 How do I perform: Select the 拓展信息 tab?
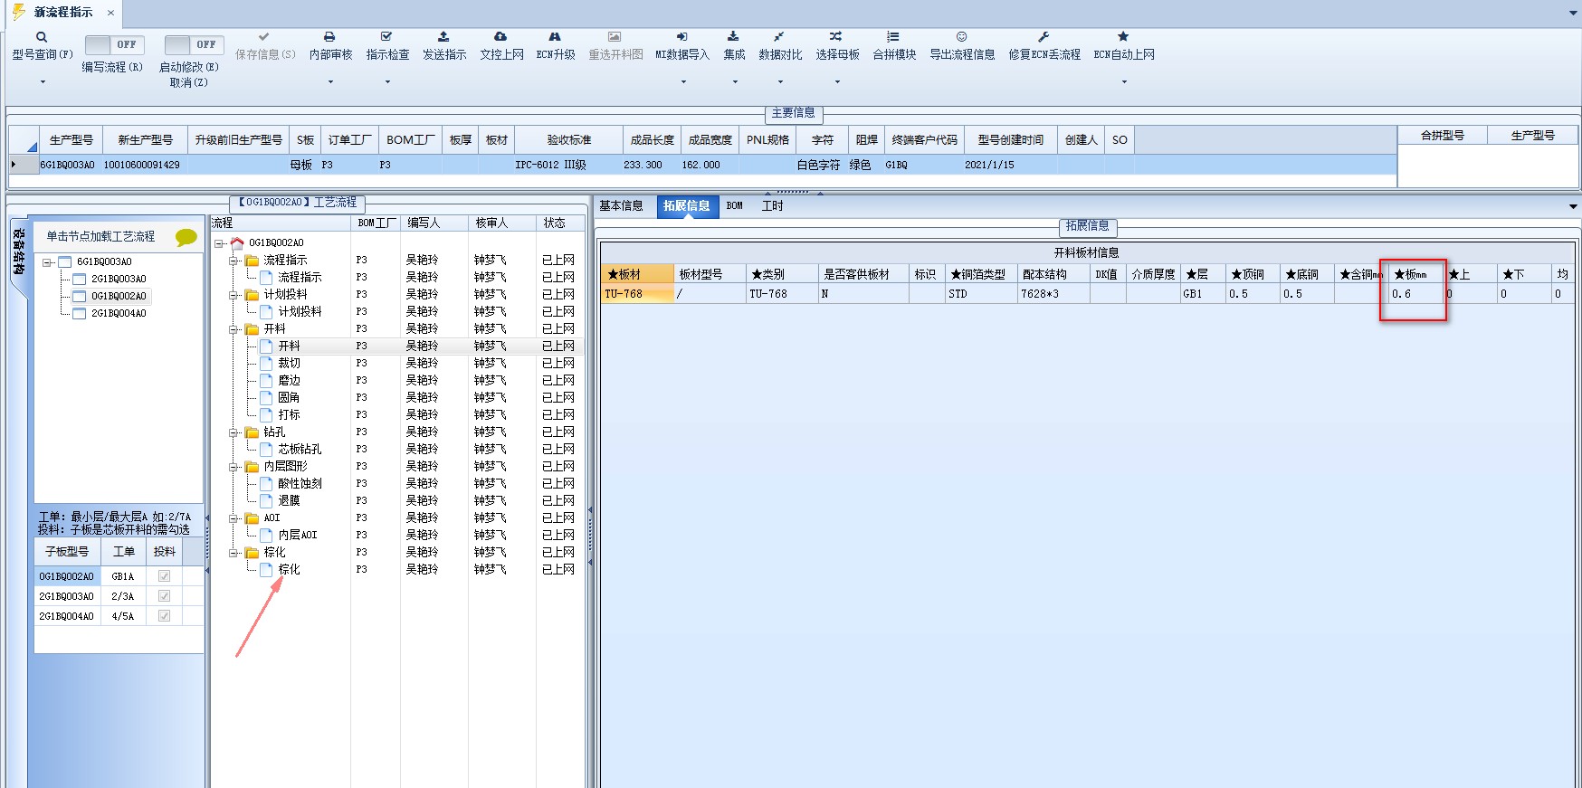click(x=686, y=206)
